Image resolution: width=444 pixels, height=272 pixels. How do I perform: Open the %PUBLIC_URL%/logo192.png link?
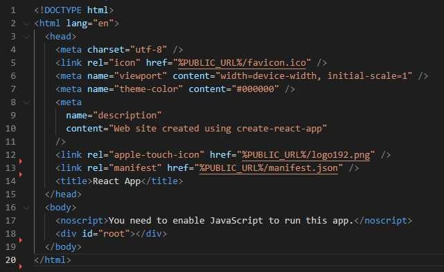(306, 155)
